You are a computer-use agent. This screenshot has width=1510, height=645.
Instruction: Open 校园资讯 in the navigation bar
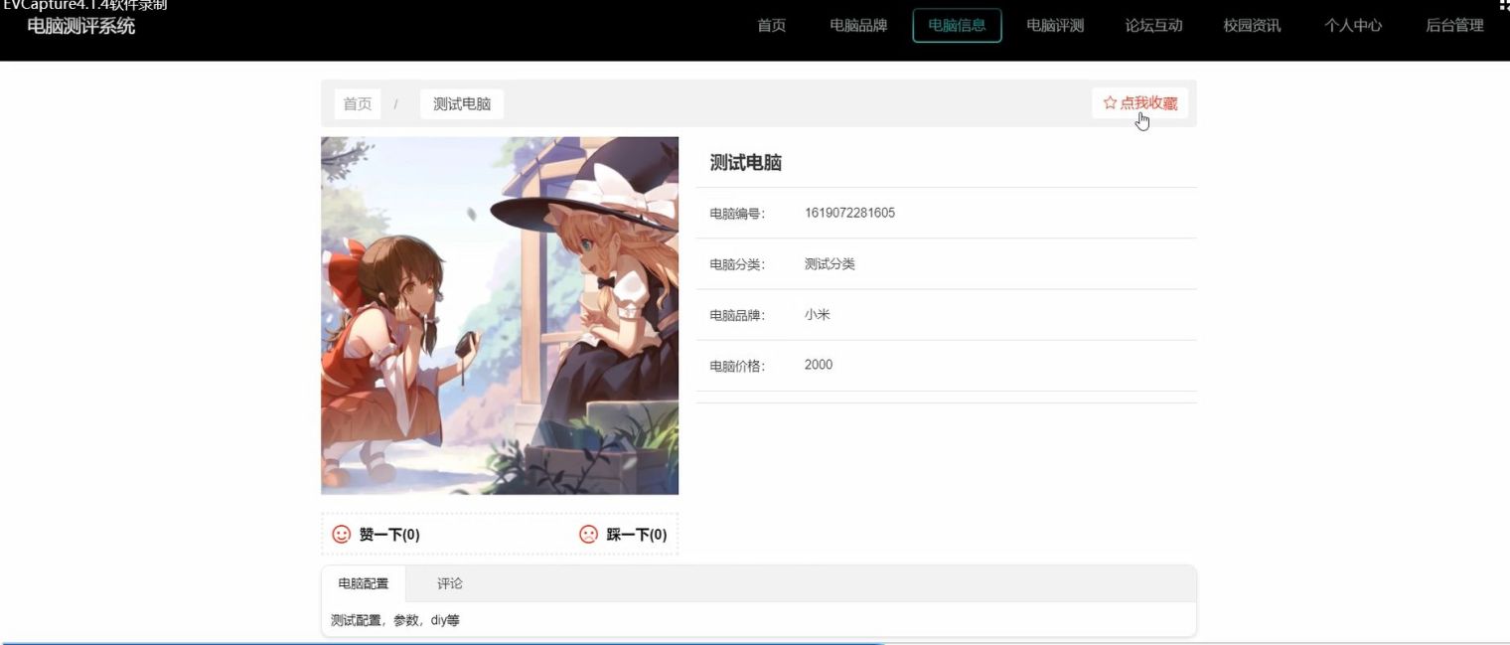coord(1252,26)
